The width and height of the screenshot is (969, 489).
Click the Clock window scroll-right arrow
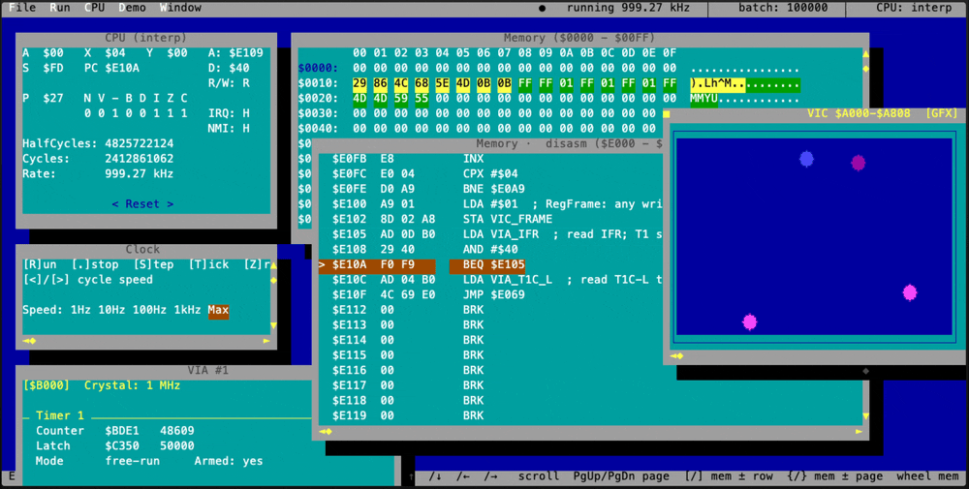266,340
